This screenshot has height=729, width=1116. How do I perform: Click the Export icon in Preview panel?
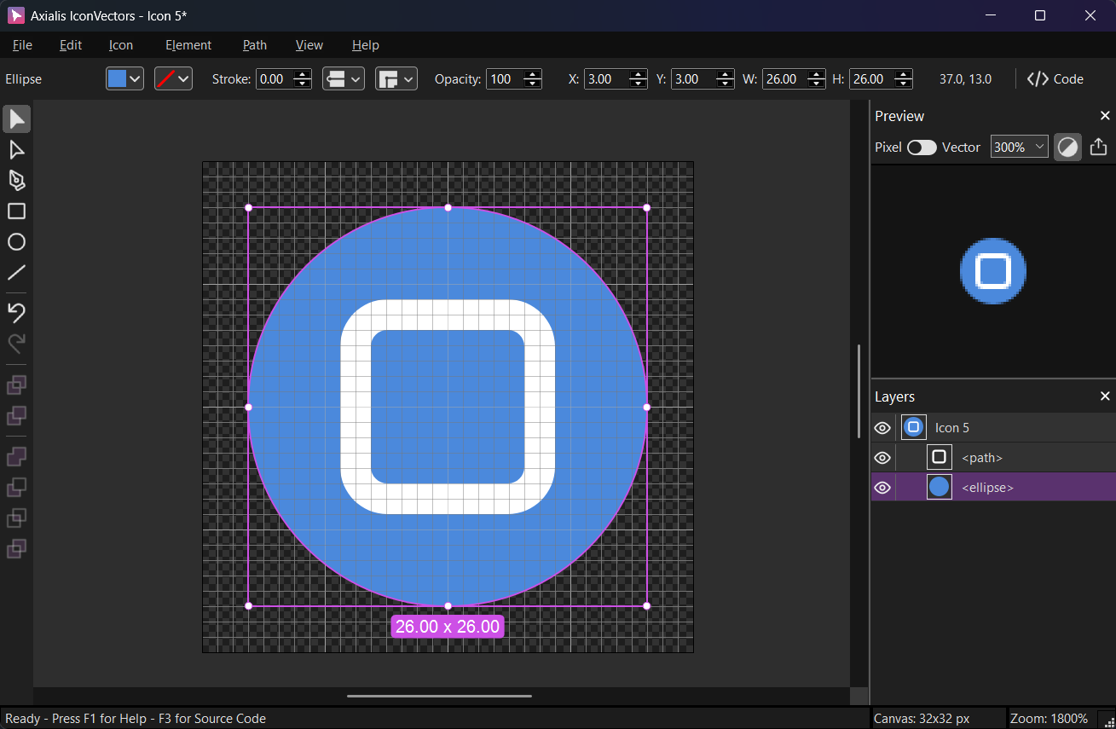click(x=1098, y=147)
